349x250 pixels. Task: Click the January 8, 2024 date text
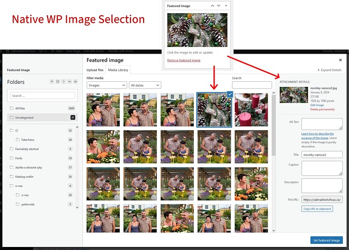point(320,92)
